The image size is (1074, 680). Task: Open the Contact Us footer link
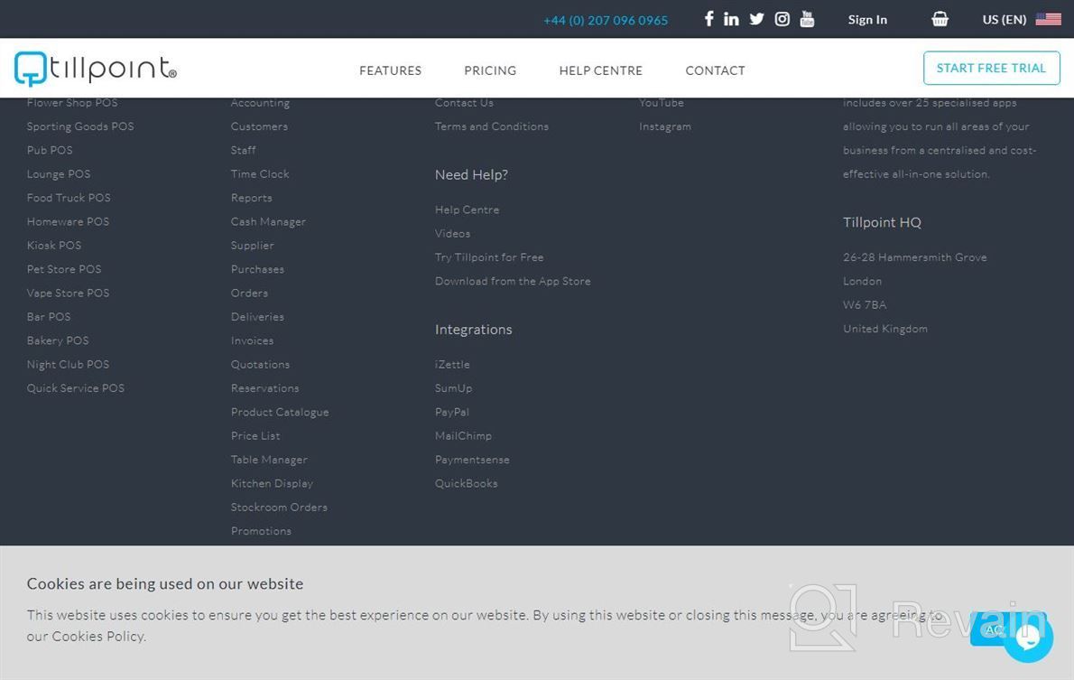tap(464, 103)
